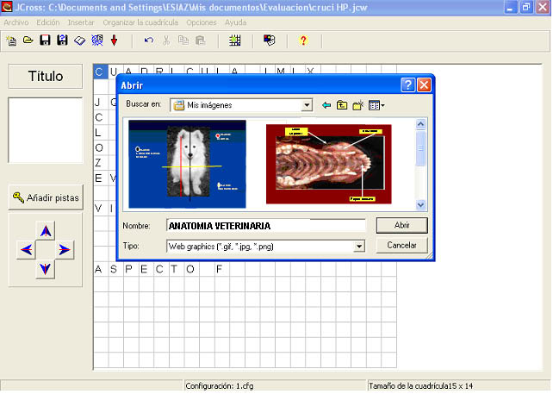The width and height of the screenshot is (553, 394).
Task: Shift the grid up with the up arrow
Action: point(46,231)
